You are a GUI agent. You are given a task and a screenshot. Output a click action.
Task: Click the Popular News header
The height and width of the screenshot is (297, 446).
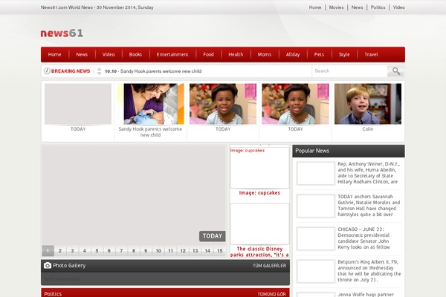(x=312, y=151)
